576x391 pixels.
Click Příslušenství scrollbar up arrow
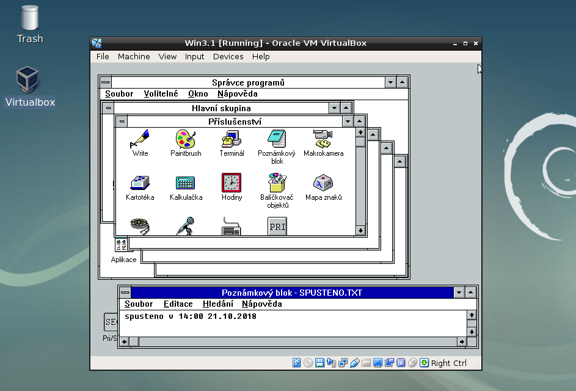360,133
